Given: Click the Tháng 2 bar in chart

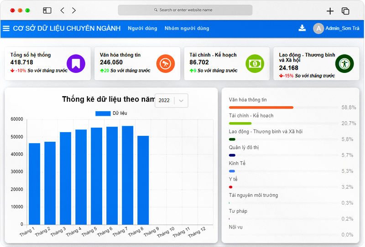Looking at the screenshot, I should pyautogui.click(x=50, y=183).
